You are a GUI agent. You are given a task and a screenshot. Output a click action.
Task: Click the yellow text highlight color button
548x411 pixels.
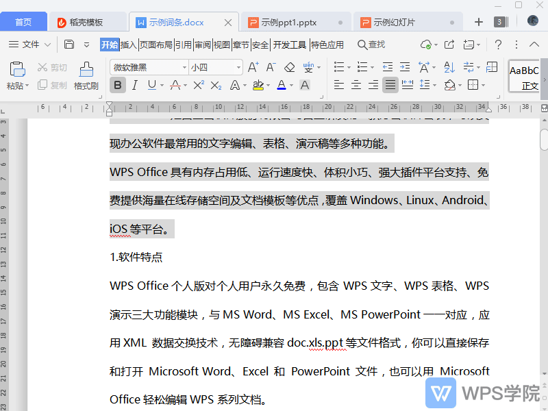coord(258,86)
